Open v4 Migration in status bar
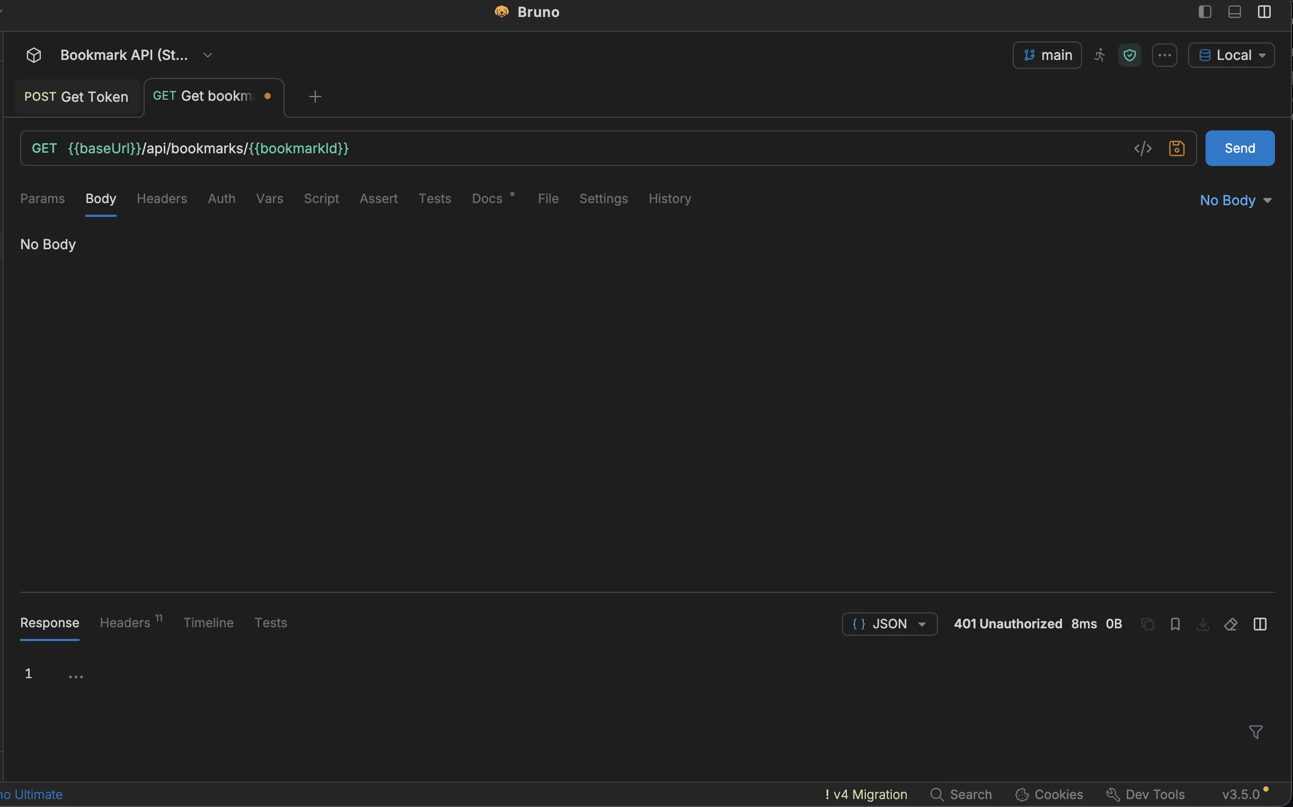Viewport: 1293px width, 807px height. pyautogui.click(x=866, y=795)
